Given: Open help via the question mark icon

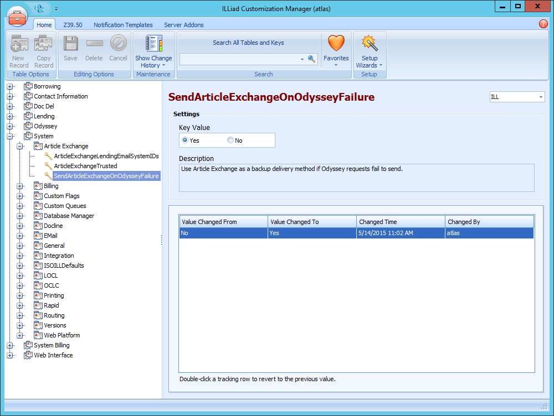Looking at the screenshot, I should click(543, 24).
